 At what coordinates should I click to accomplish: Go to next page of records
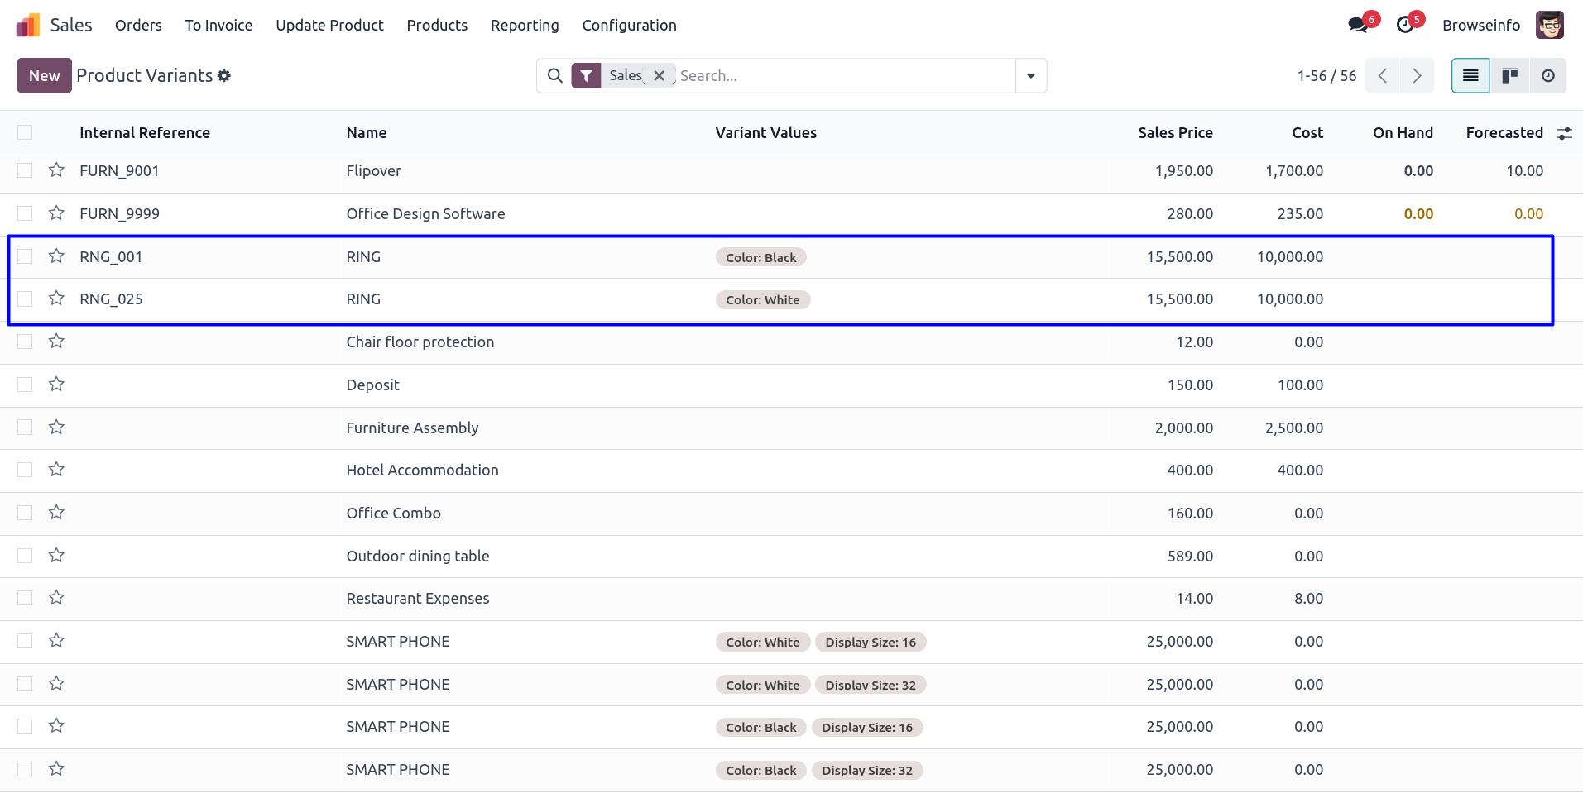tap(1417, 76)
